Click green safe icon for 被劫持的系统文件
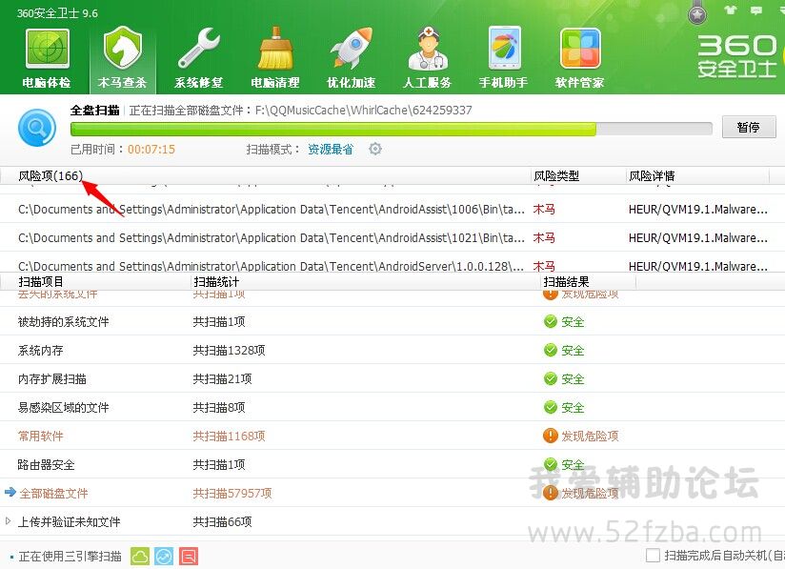 [551, 321]
